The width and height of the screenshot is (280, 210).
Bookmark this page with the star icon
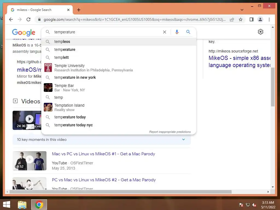241,19
